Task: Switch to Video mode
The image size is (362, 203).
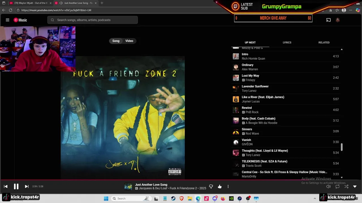Action: pyautogui.click(x=129, y=41)
